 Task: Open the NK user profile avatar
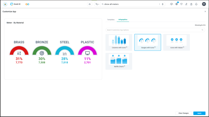[204, 4]
